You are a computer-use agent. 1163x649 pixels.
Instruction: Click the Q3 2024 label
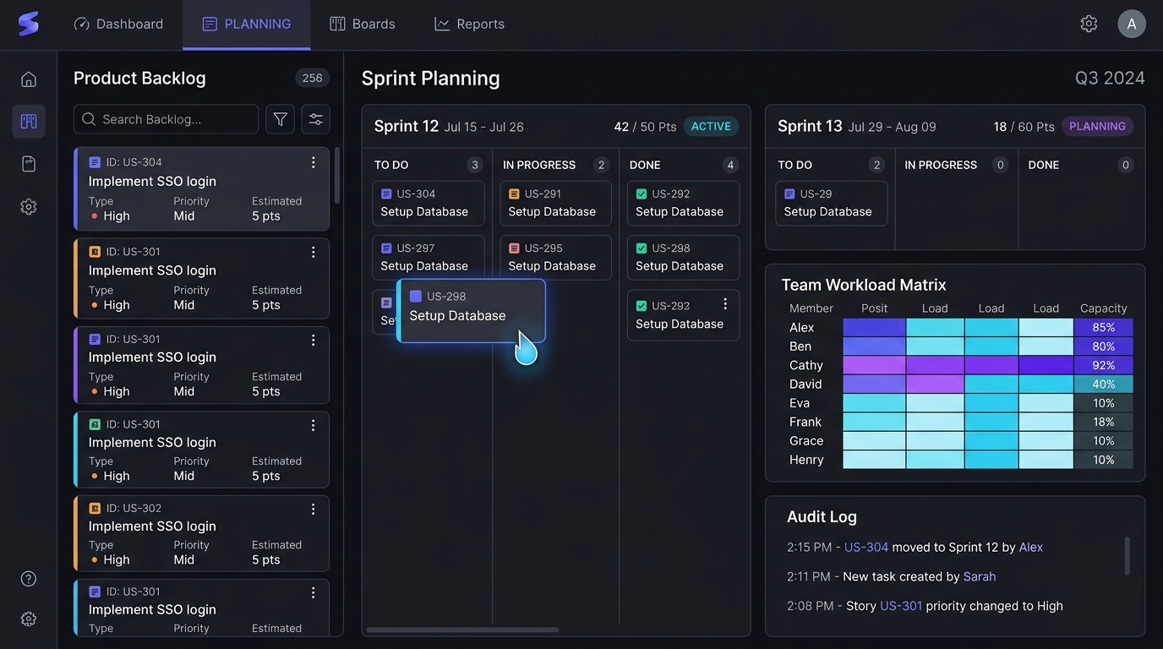[1110, 79]
